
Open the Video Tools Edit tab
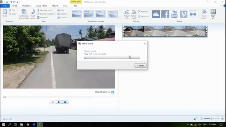76,6
